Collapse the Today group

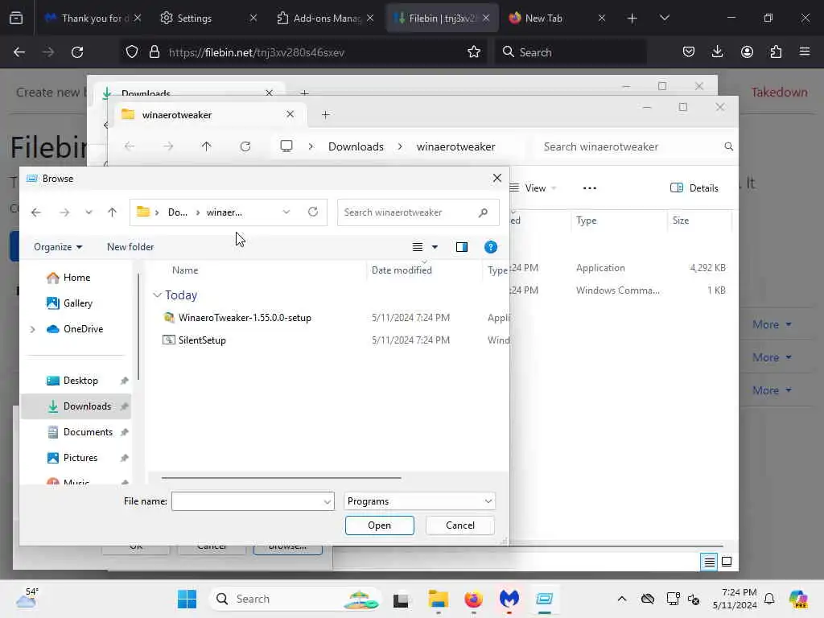pos(157,295)
